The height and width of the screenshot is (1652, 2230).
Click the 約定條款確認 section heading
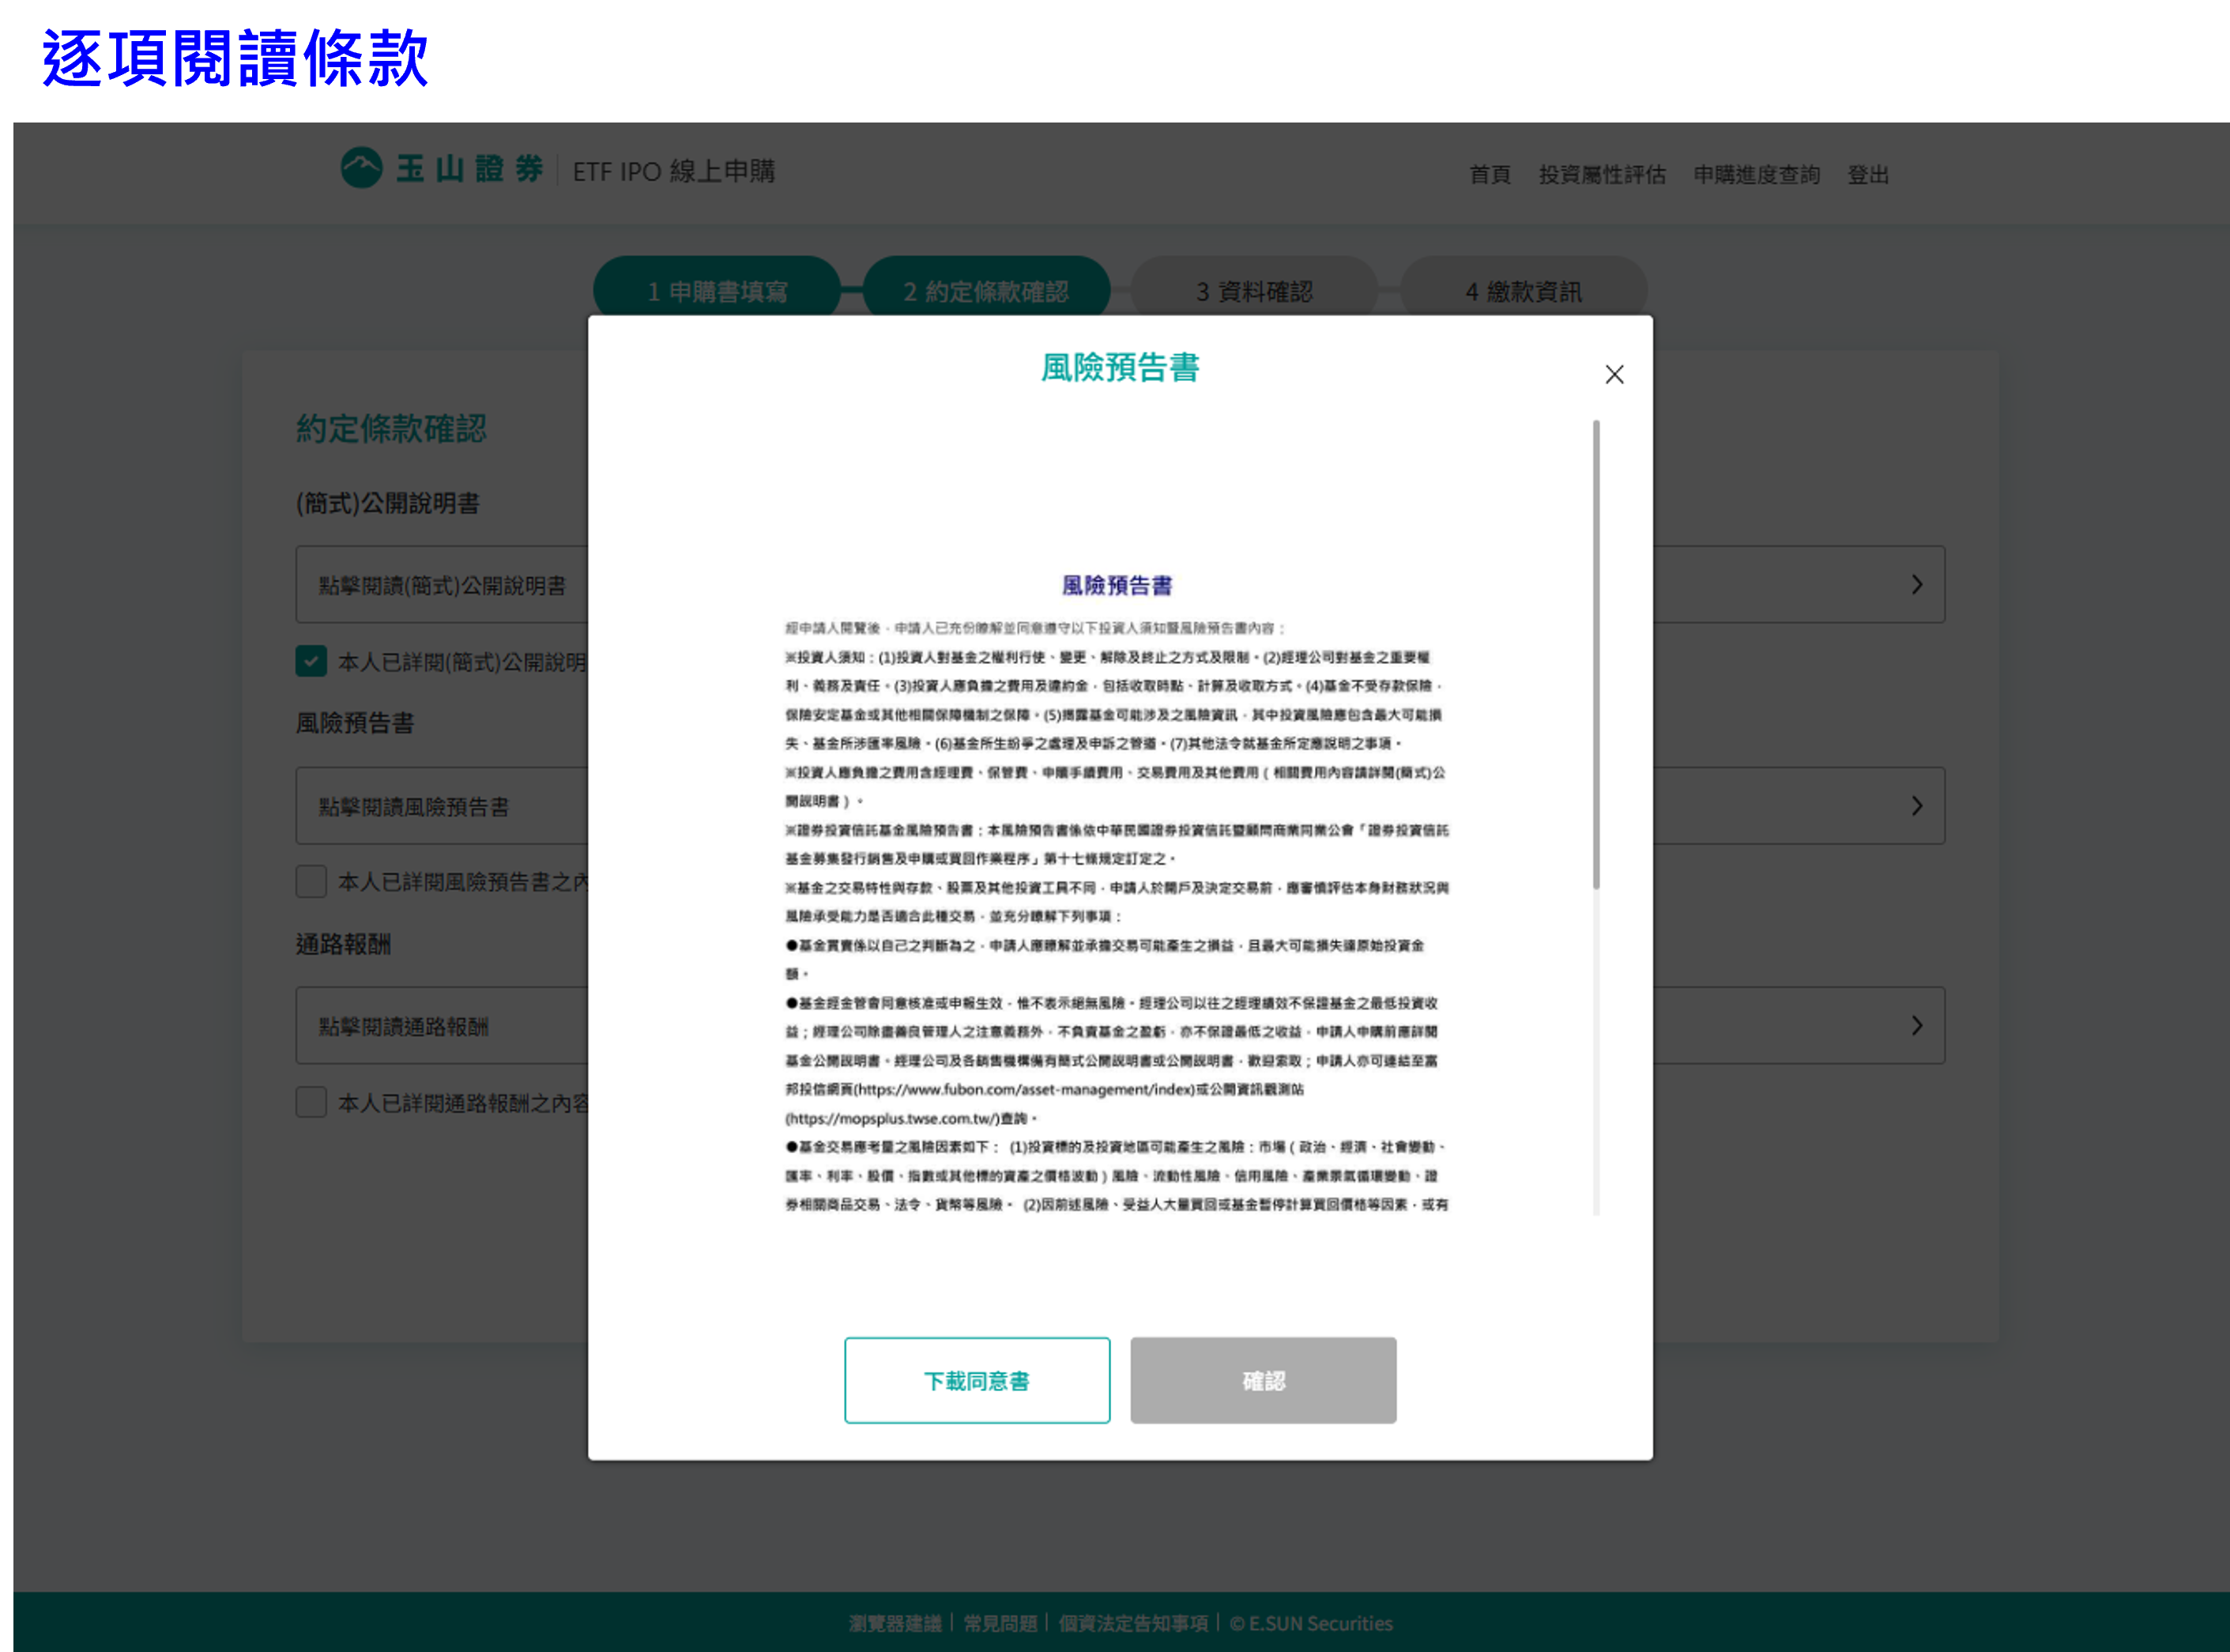coord(391,428)
